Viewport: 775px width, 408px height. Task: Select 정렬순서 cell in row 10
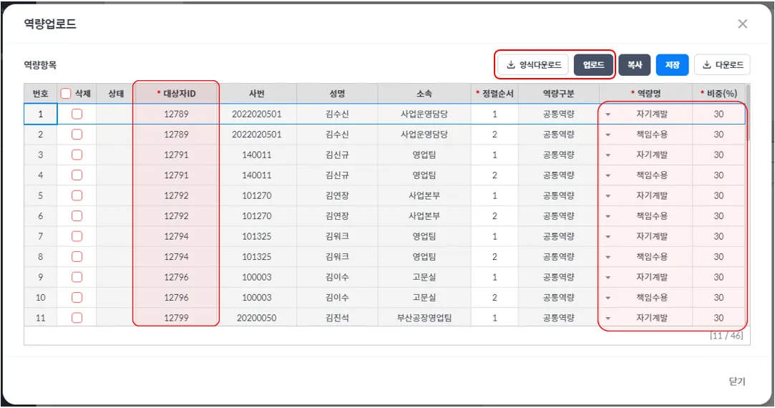tap(494, 297)
